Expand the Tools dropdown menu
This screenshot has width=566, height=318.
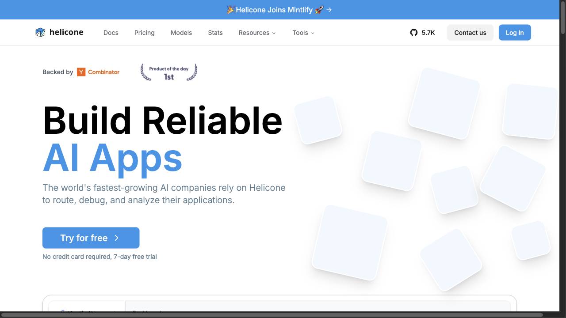pyautogui.click(x=303, y=33)
